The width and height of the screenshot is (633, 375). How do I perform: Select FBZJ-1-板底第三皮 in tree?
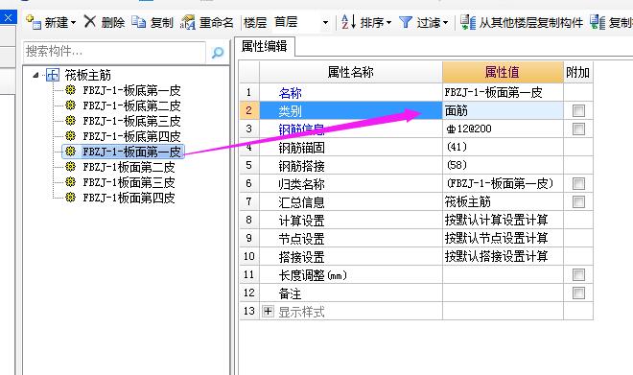pos(131,121)
